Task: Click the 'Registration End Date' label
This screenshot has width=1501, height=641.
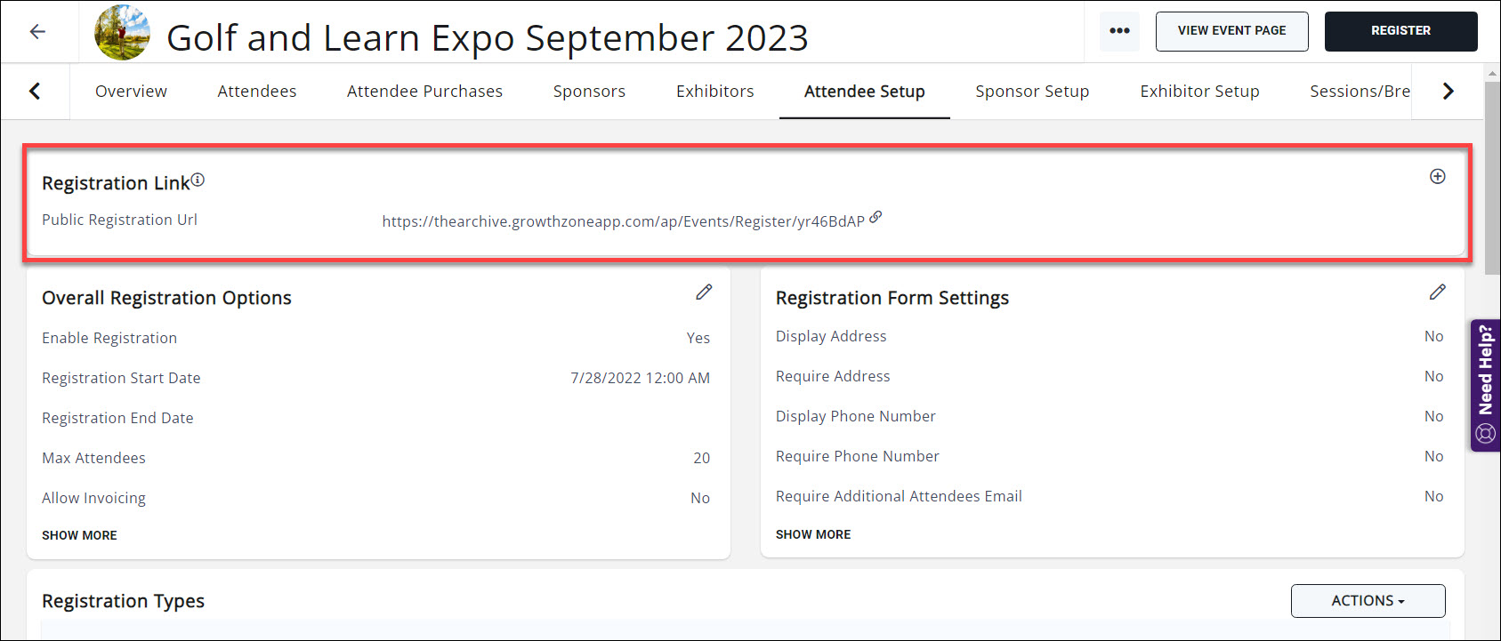Action: 117,418
